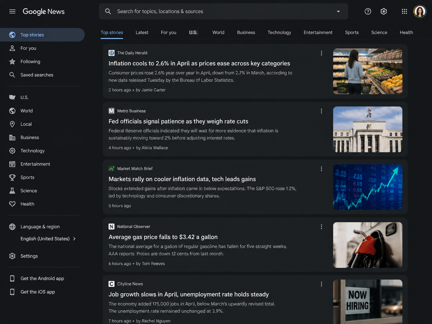
Task: Open headline Inflation cools to 2.6% in April
Action: [199, 63]
